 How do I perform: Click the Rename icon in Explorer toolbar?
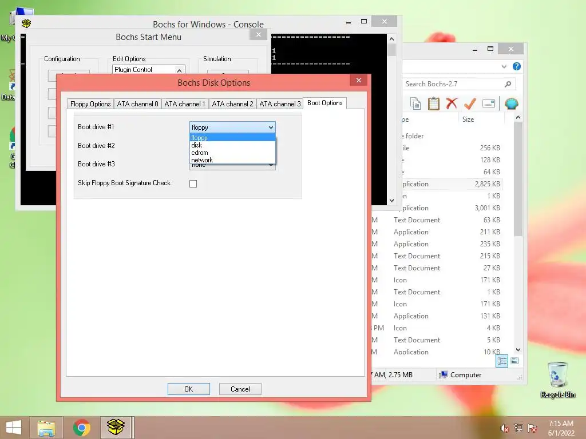[489, 103]
